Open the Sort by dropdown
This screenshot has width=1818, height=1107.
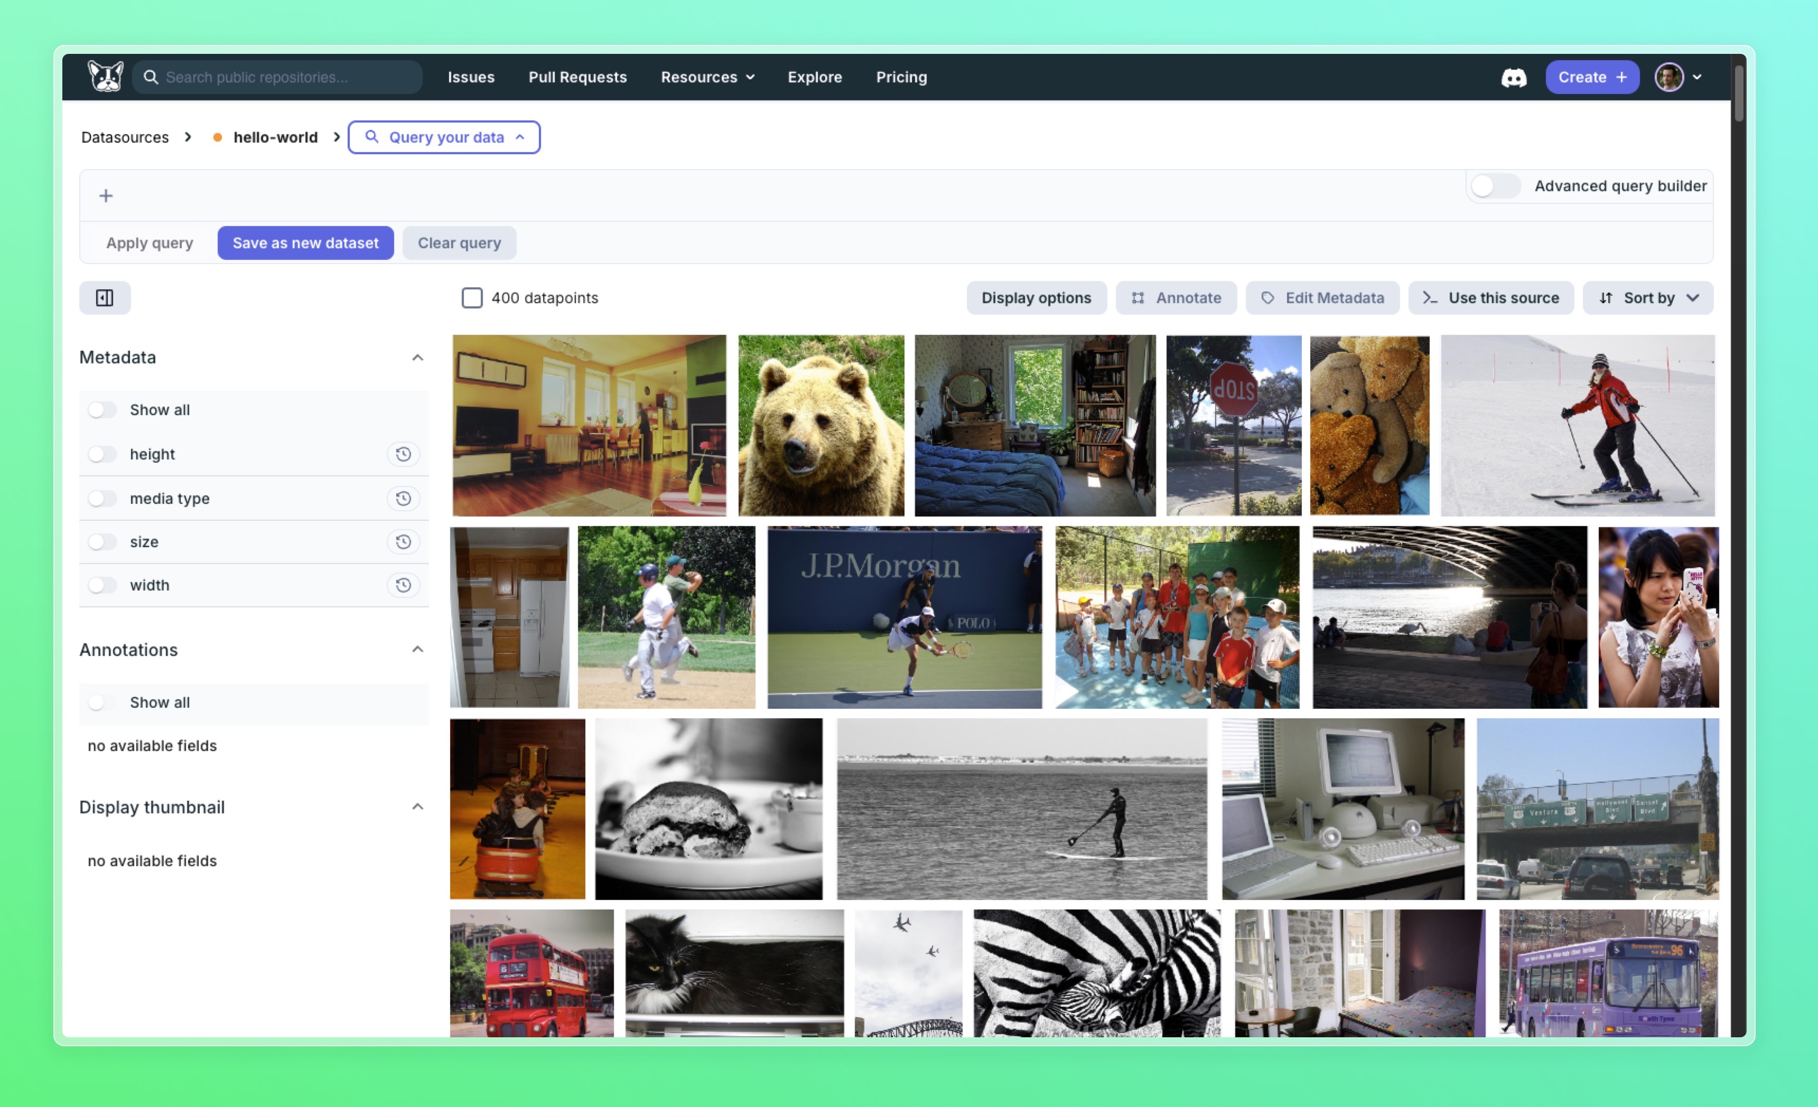click(x=1647, y=298)
